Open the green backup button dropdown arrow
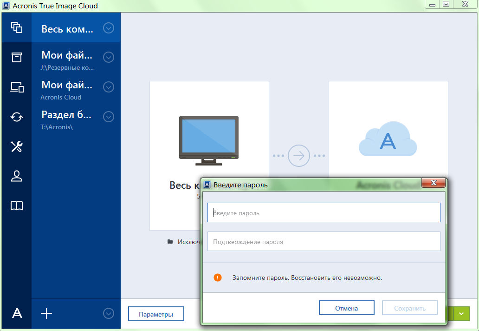 coord(461,313)
